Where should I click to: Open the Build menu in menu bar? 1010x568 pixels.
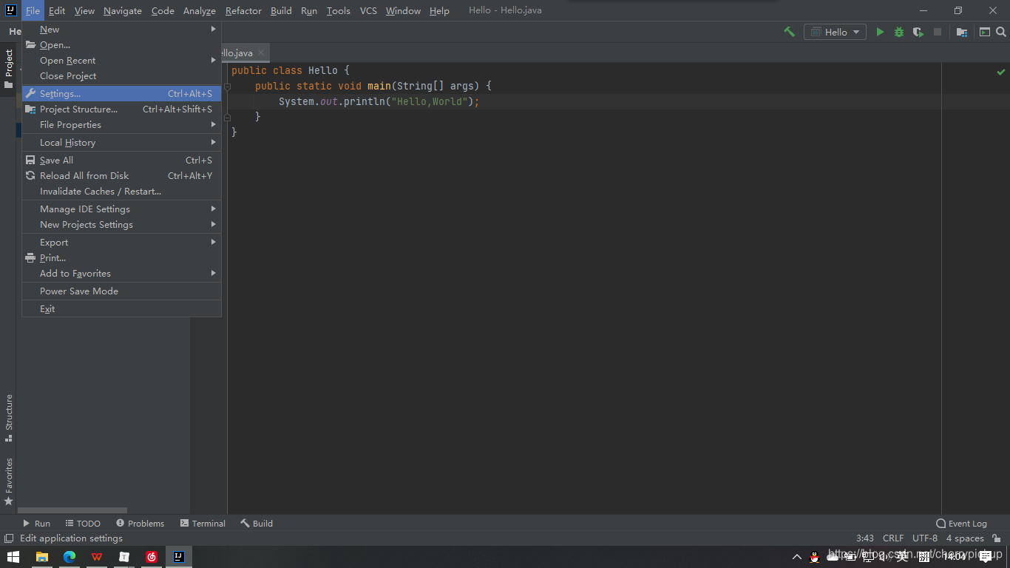coord(281,11)
